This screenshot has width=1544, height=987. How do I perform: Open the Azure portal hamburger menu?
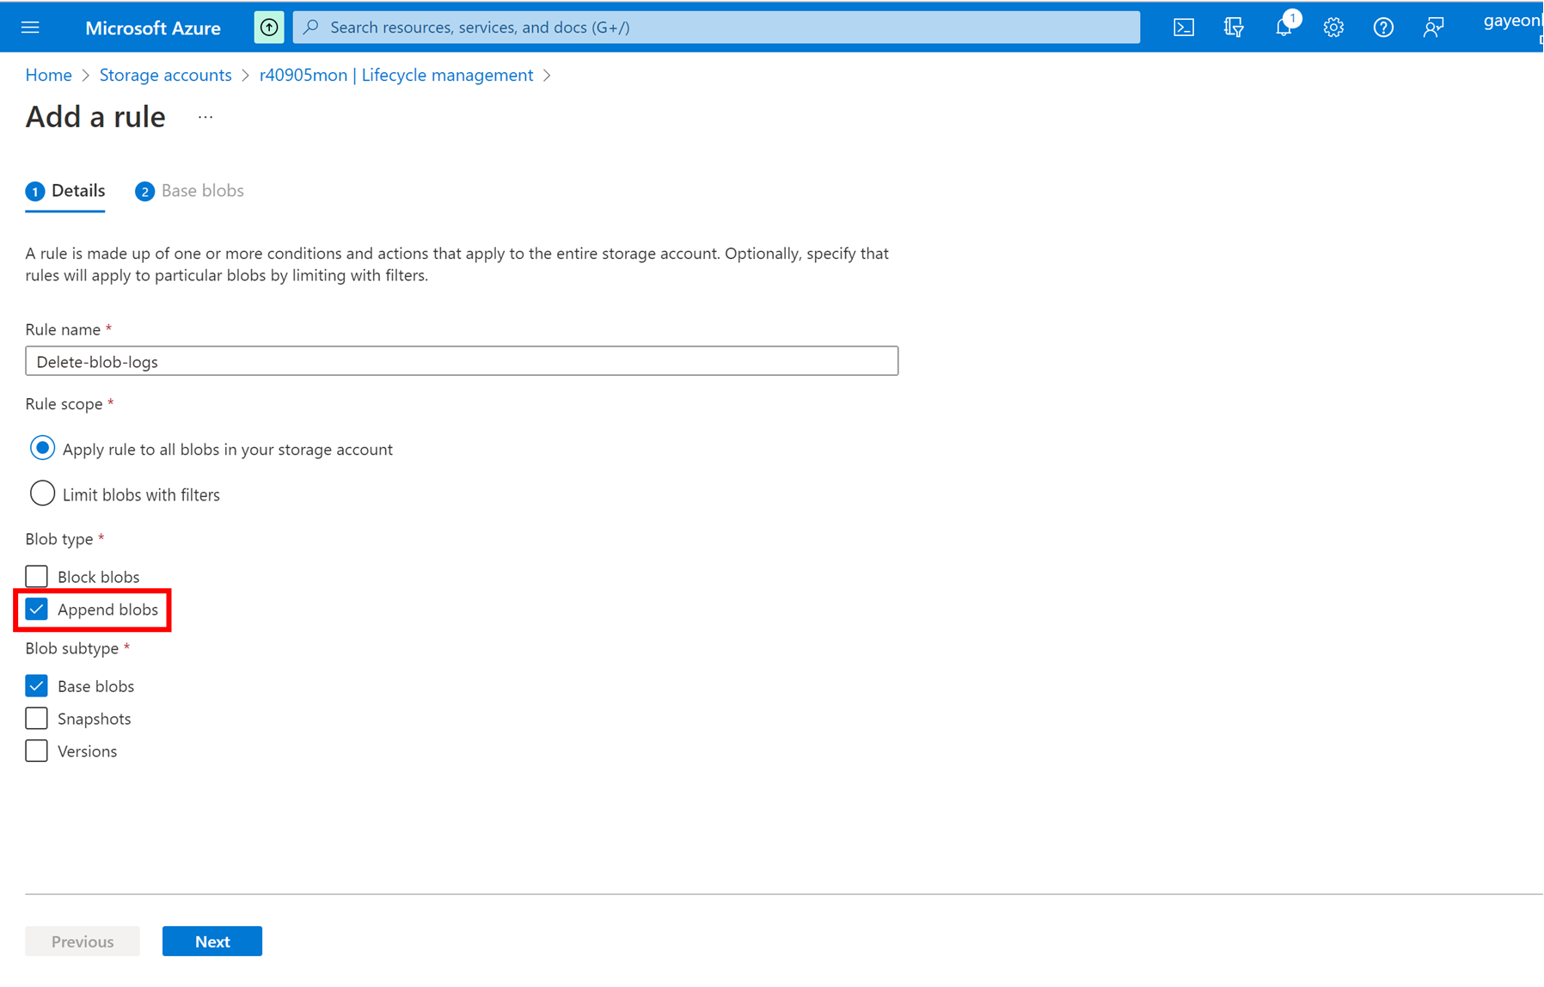[30, 28]
